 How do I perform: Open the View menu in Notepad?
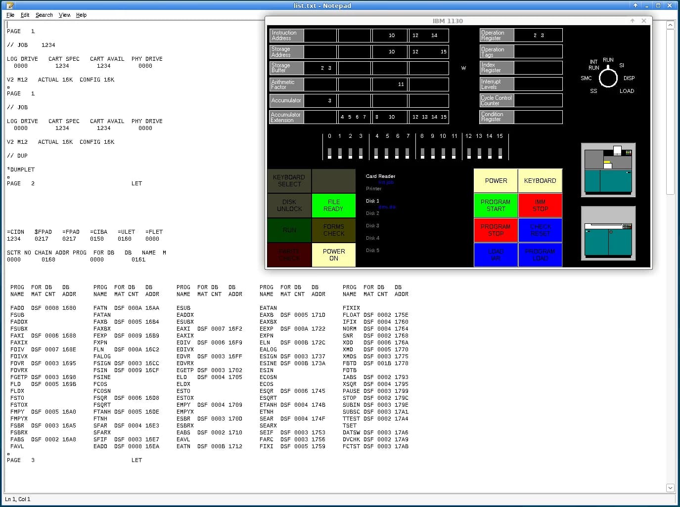coord(65,15)
